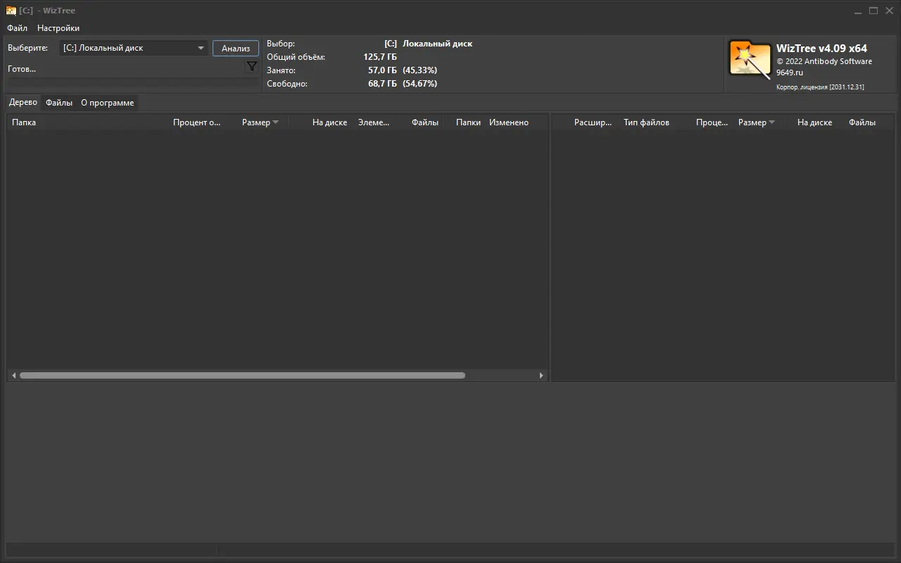The height and width of the screenshot is (563, 901).
Task: Maximize the WizTree window
Action: 874,11
